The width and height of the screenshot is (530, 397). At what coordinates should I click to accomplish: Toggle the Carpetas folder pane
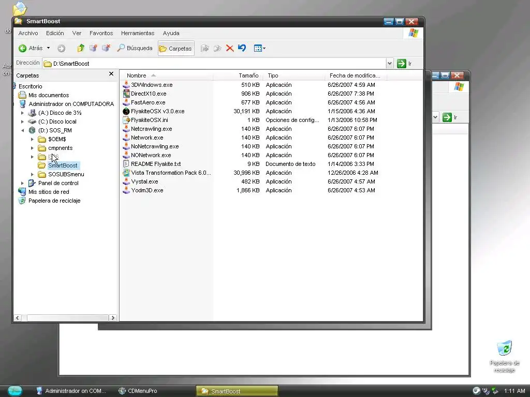click(176, 48)
